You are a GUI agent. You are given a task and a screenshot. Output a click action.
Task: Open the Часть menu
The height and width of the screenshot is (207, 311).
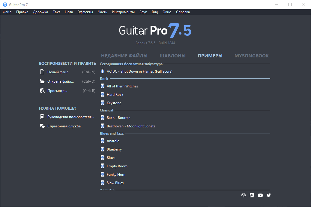102,12
